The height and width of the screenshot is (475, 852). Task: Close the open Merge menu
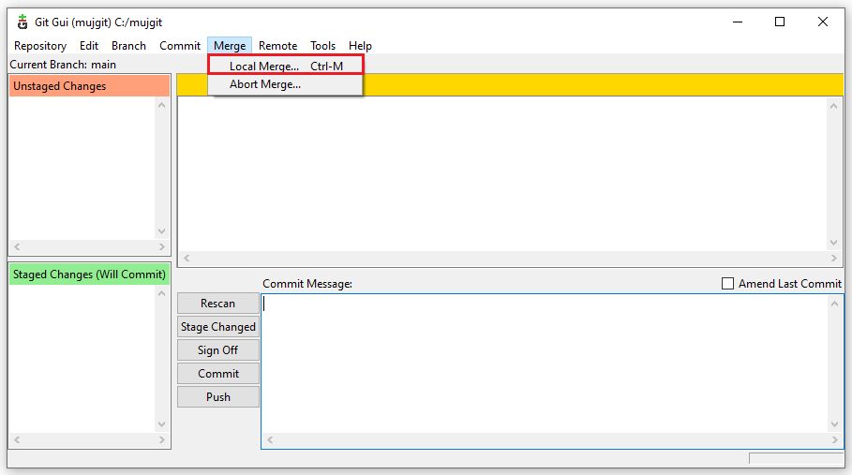tap(230, 46)
